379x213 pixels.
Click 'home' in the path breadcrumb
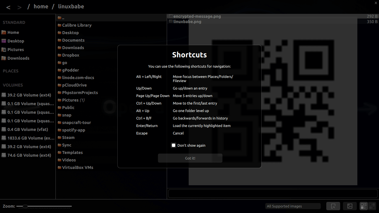pyautogui.click(x=41, y=7)
